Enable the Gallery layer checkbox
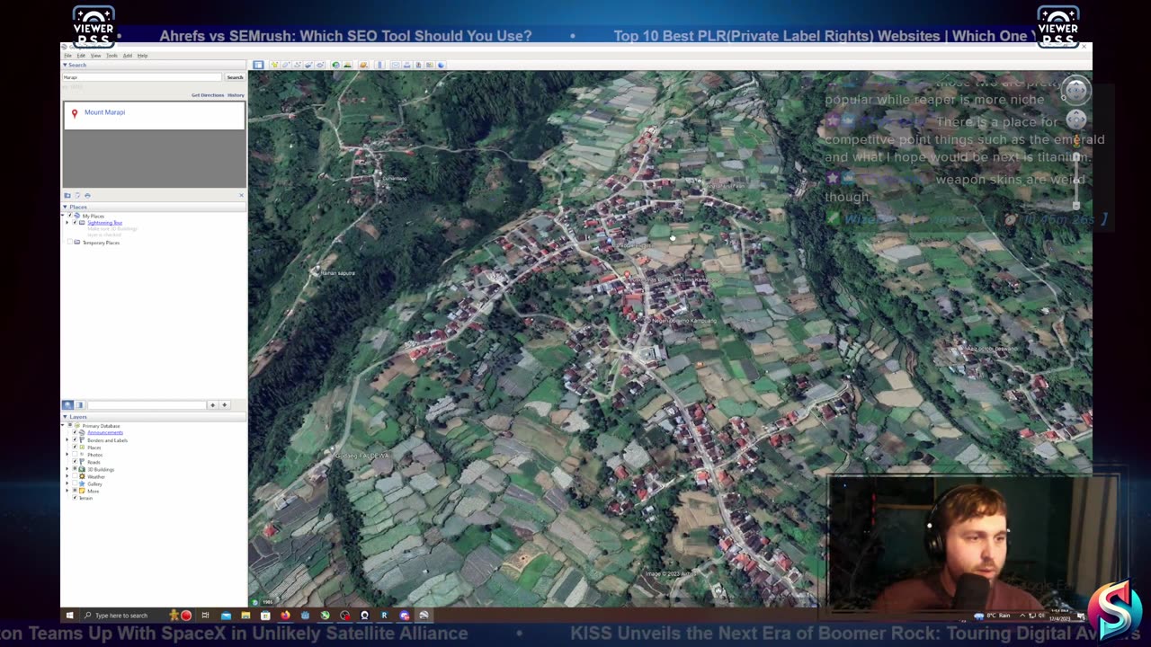This screenshot has height=647, width=1151. coord(75,483)
